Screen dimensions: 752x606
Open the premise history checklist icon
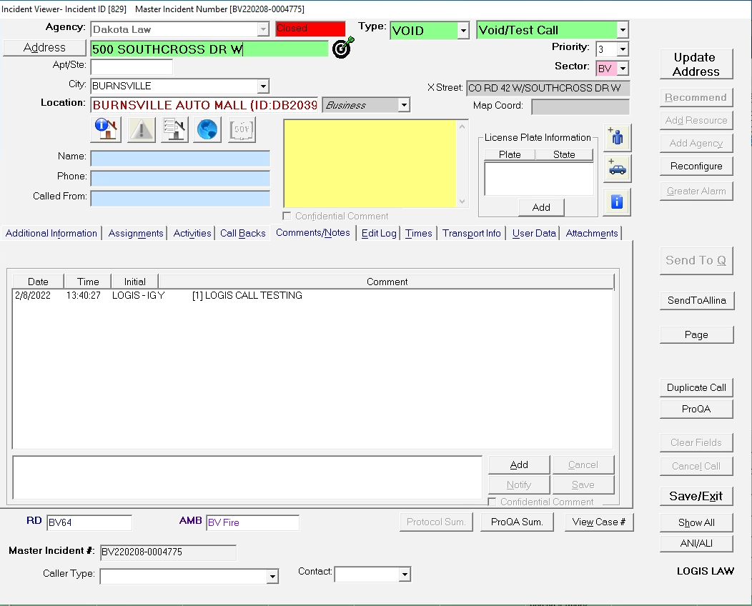point(174,129)
